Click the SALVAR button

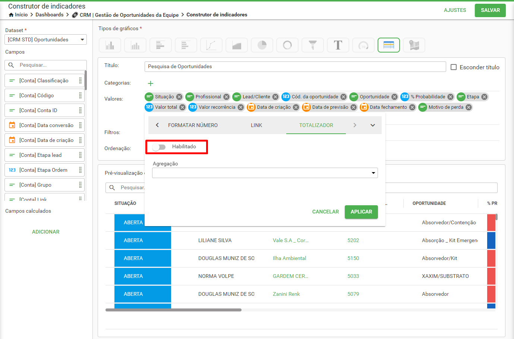click(x=490, y=10)
